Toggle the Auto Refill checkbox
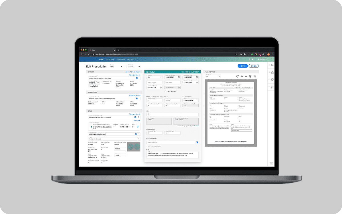Screen dimensions: 342x214 coord(183,96)
